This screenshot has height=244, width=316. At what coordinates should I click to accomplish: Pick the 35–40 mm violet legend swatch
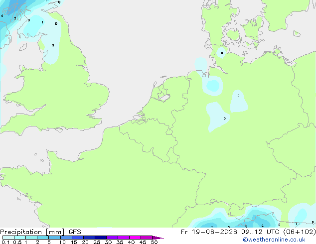[x=124, y=238]
